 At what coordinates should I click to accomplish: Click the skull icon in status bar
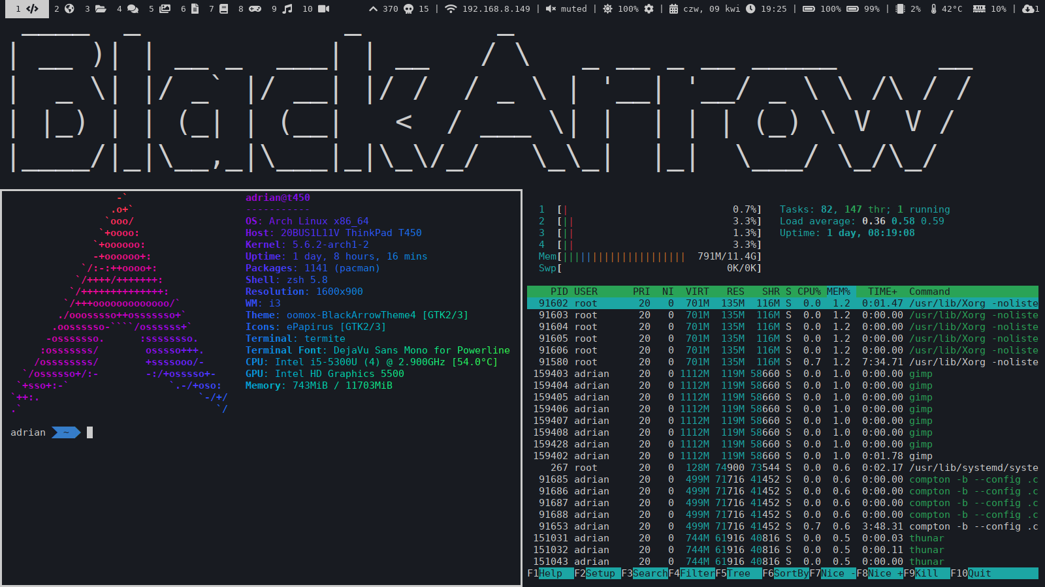tap(409, 9)
